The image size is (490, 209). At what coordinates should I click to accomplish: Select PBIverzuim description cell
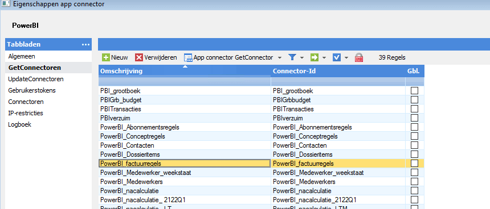[x=185, y=118]
